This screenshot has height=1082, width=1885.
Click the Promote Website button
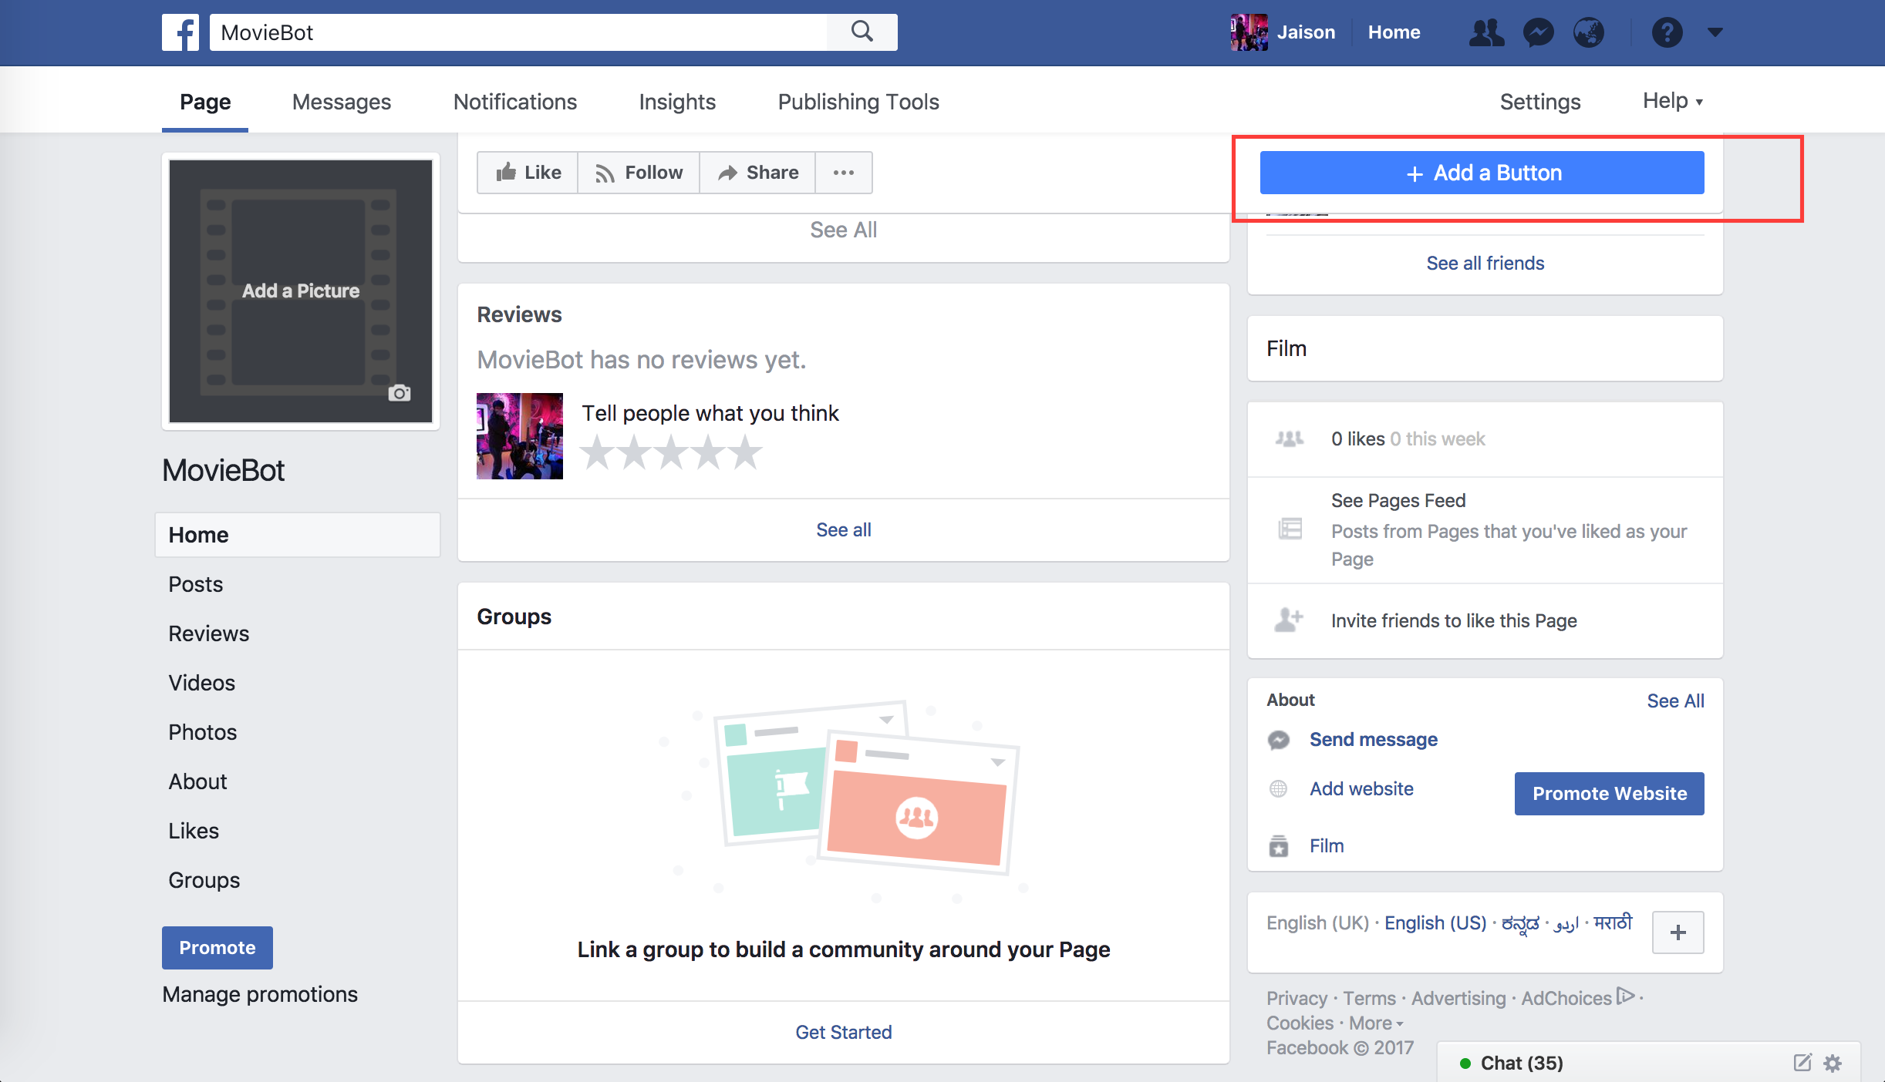1609,793
